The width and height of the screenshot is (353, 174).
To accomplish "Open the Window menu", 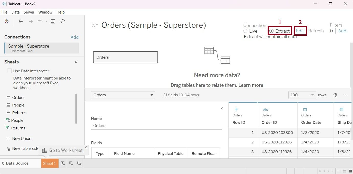I will coord(45,12).
